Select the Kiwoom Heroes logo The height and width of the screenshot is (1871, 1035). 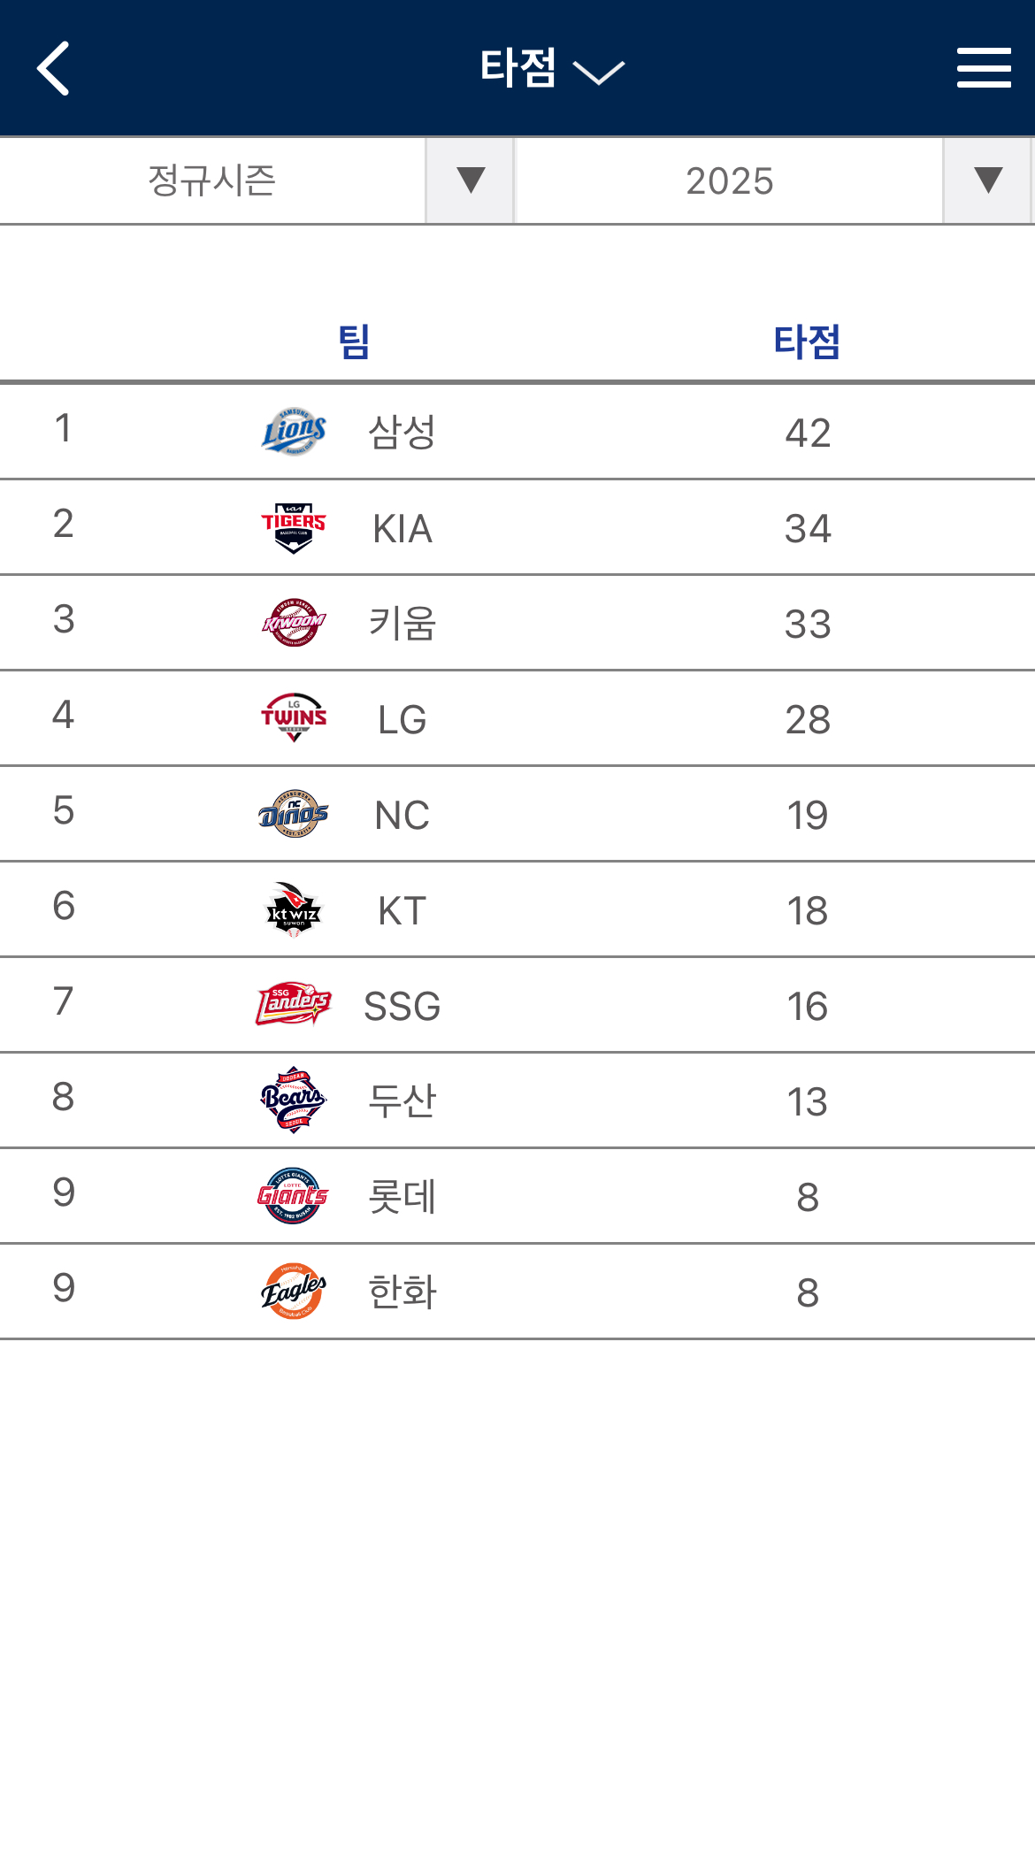[x=294, y=623]
